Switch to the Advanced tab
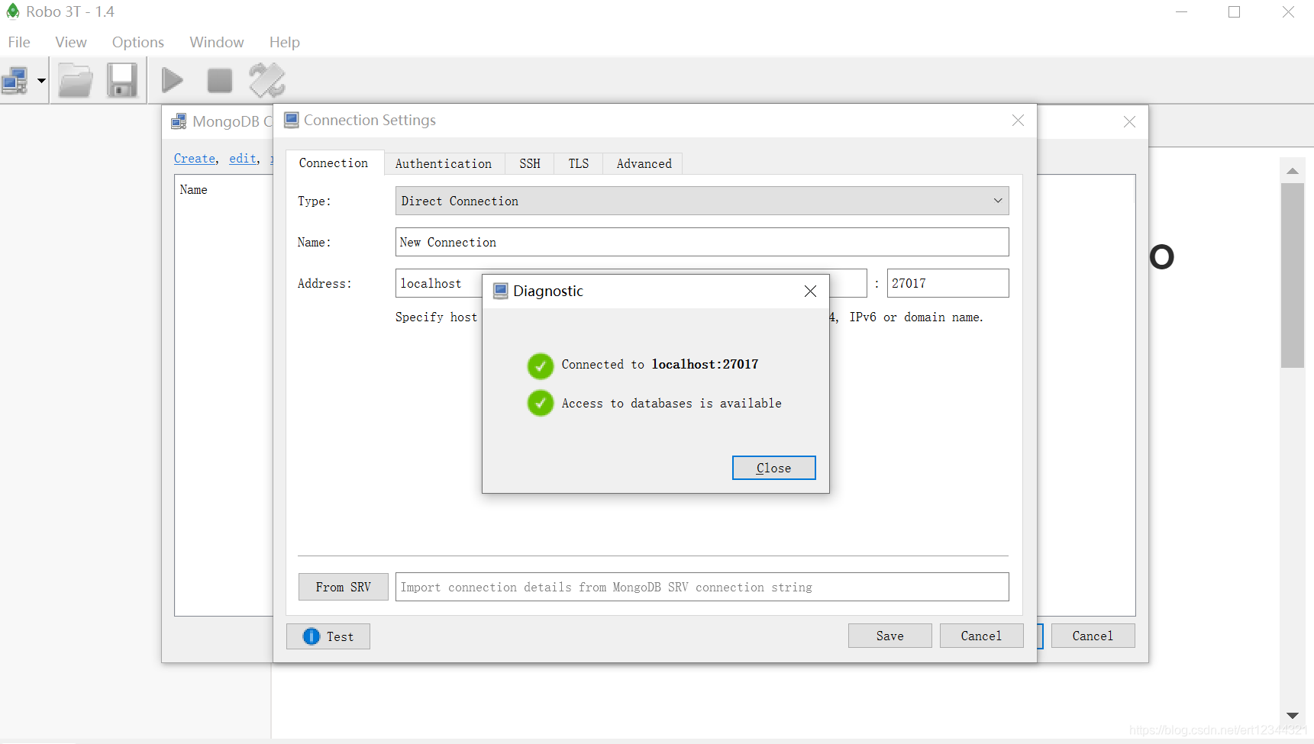The width and height of the screenshot is (1314, 744). 644,163
